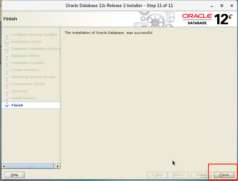
Task: Select the Database Installation Options step
Action: (x=36, y=49)
